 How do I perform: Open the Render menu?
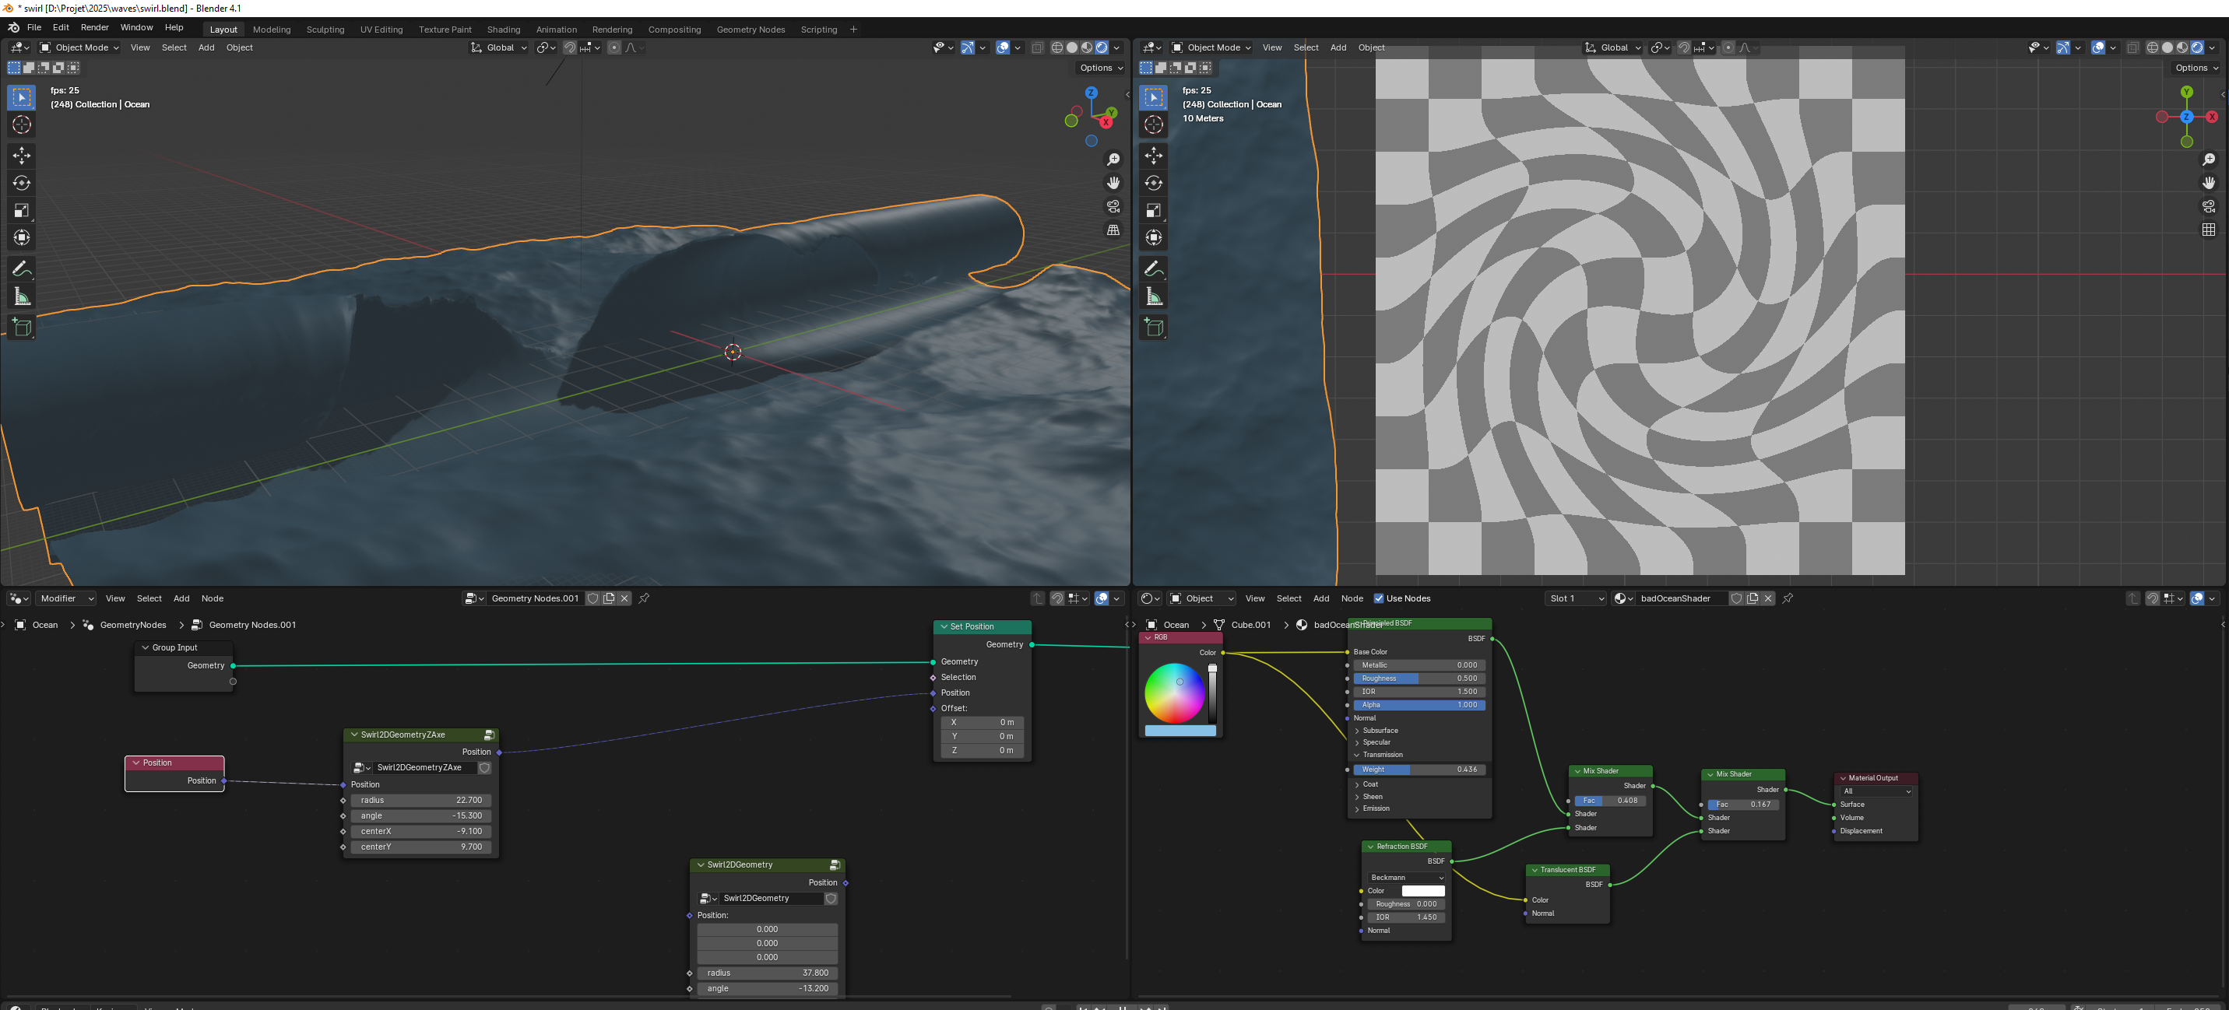click(94, 26)
